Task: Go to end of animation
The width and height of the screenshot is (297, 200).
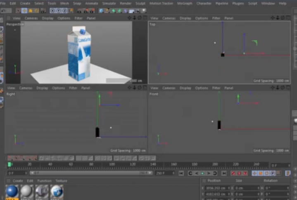Action: [x=224, y=173]
